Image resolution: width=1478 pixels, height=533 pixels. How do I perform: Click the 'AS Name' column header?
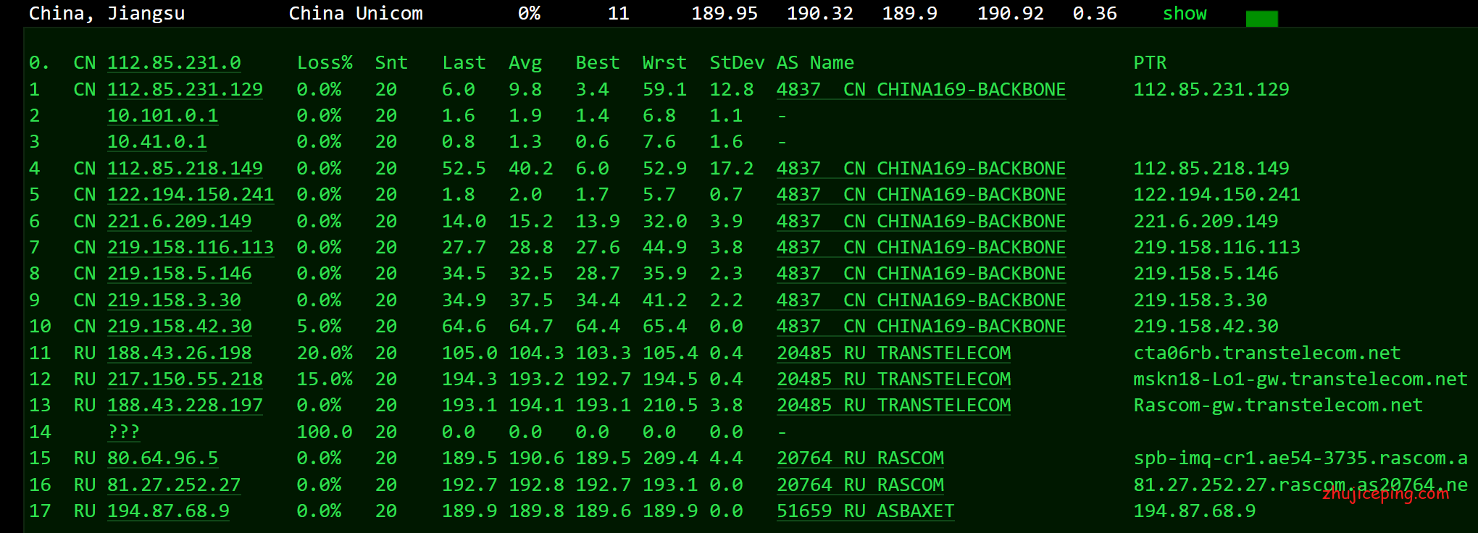click(x=815, y=63)
